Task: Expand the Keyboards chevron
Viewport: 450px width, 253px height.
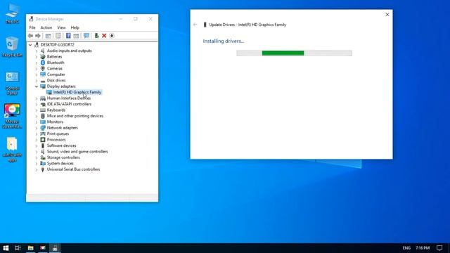Action: [x=37, y=110]
